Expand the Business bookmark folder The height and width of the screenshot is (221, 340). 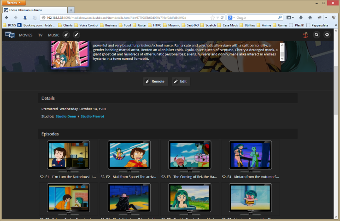(109, 25)
